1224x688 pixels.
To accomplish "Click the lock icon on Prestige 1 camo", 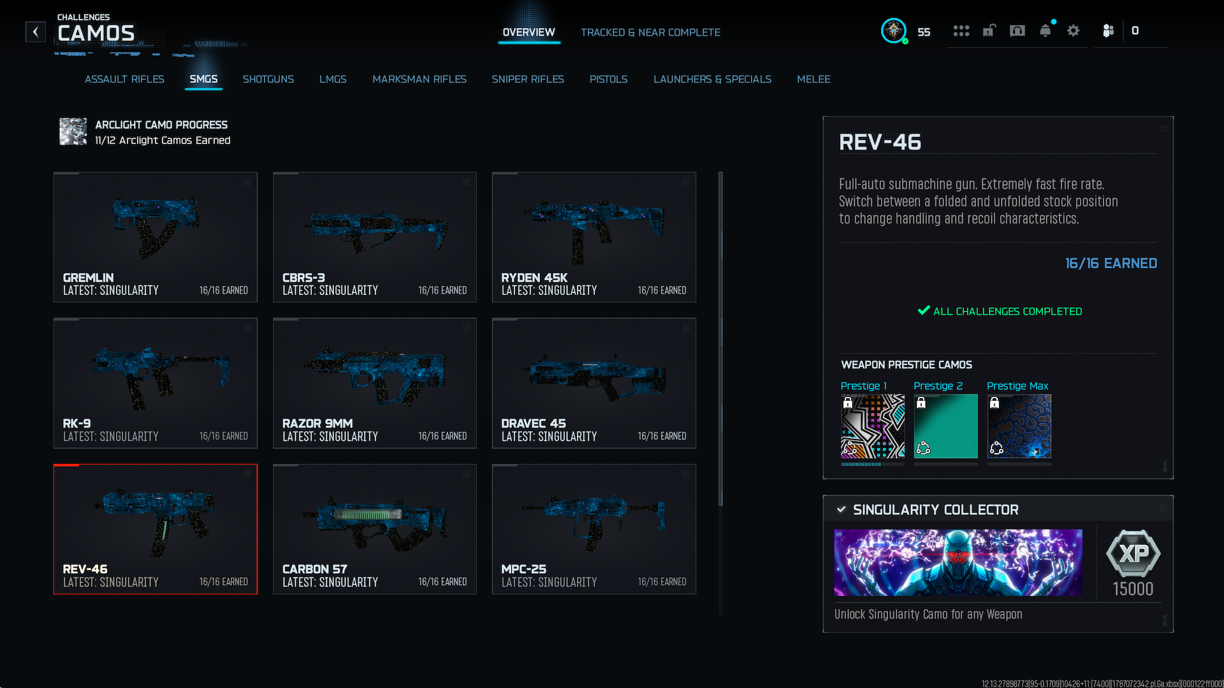I will pos(848,403).
